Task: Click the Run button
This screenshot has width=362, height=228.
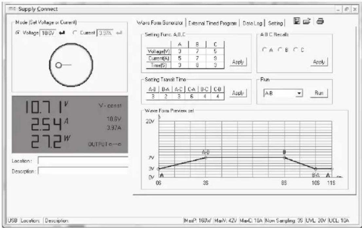Action: pos(319,93)
